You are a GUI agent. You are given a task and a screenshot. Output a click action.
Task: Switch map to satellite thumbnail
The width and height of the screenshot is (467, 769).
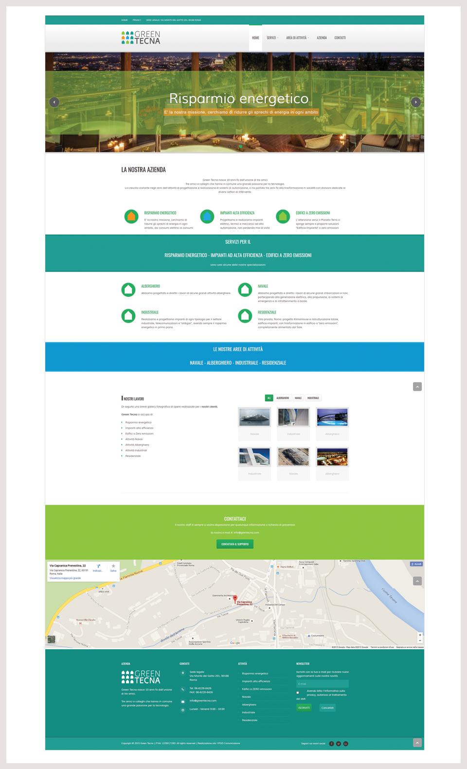point(51,640)
